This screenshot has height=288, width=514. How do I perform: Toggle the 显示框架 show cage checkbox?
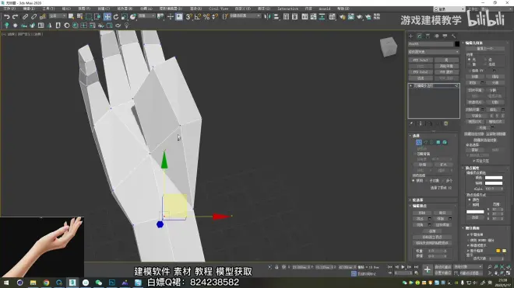[468, 251]
